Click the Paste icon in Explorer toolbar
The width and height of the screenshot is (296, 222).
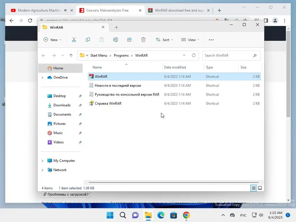click(x=102, y=40)
